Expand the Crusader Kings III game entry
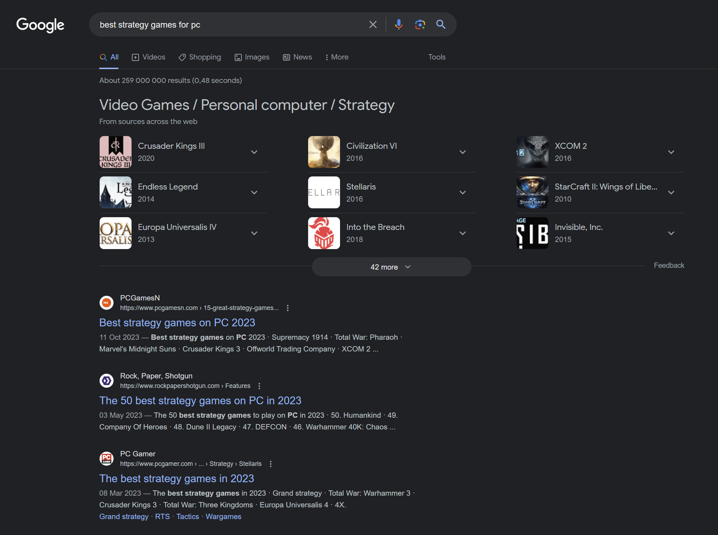This screenshot has height=535, width=718. (254, 152)
